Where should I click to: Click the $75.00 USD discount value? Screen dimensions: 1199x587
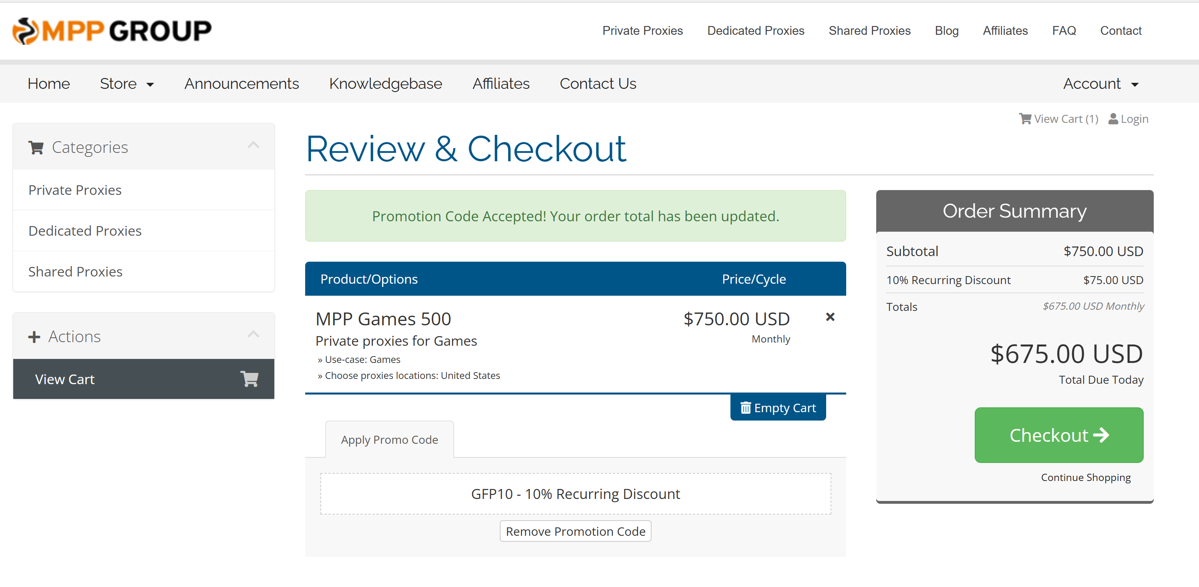pyautogui.click(x=1112, y=280)
